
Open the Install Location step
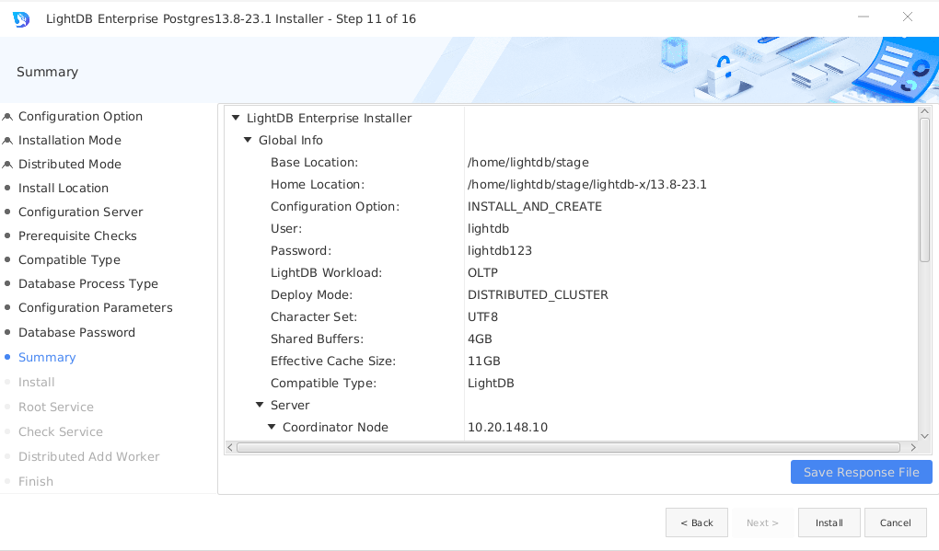(x=64, y=188)
